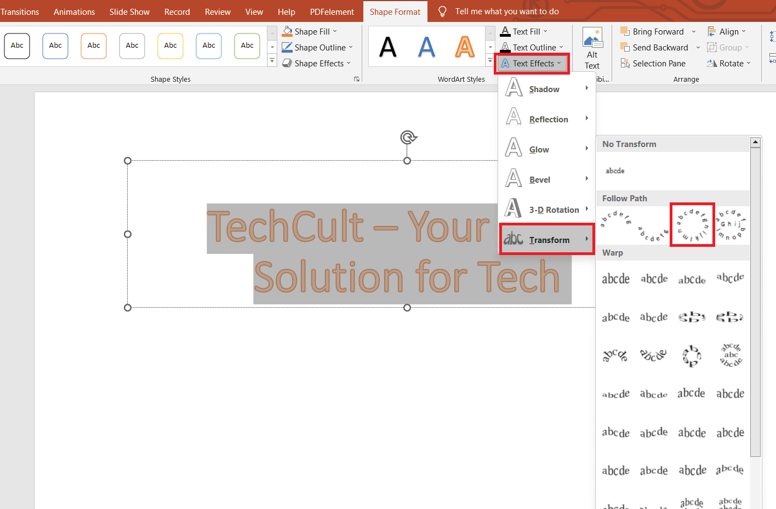Switch to the Animations tab
Viewport: 776px width, 509px height.
point(74,12)
